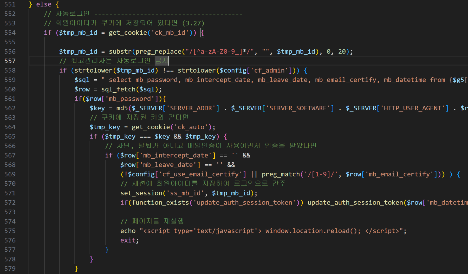Select the $sql variable on line 559

tap(82, 80)
